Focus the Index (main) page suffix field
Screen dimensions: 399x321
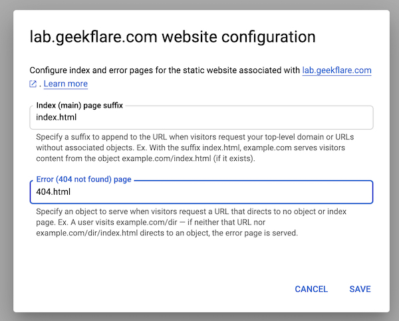(x=201, y=118)
